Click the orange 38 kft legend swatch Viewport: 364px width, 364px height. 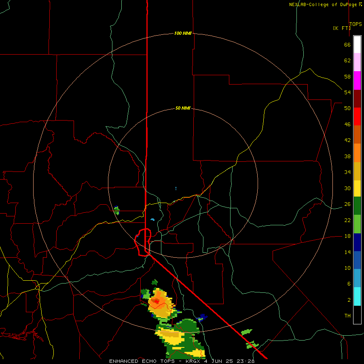click(x=357, y=153)
